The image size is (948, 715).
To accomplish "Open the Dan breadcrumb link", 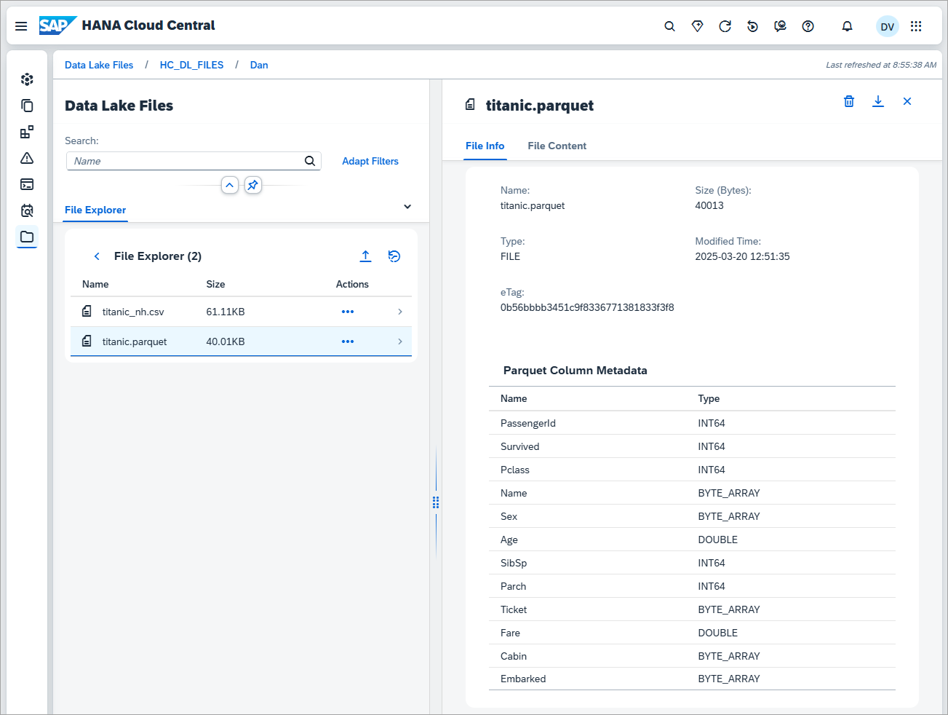I will [259, 65].
